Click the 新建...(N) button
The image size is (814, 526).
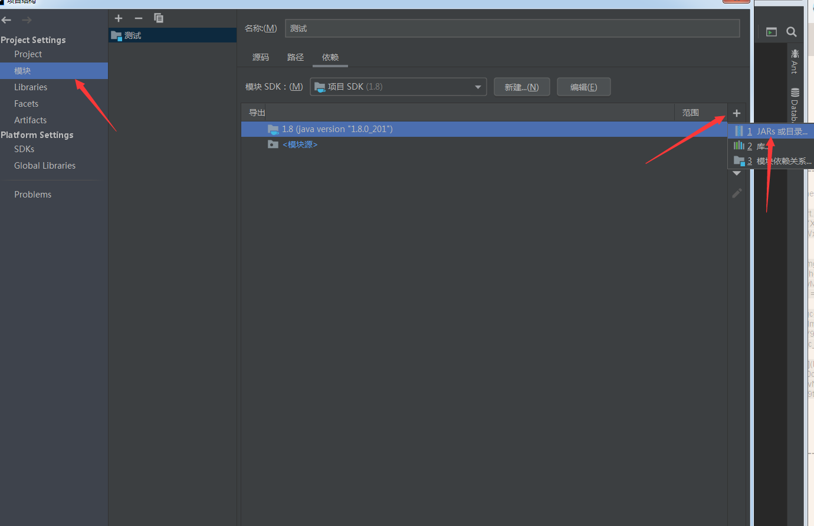pyautogui.click(x=521, y=87)
